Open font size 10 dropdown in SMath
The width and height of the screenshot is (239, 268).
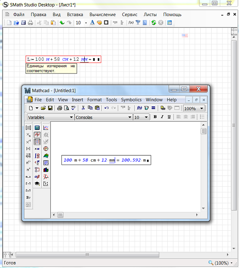click(x=86, y=23)
